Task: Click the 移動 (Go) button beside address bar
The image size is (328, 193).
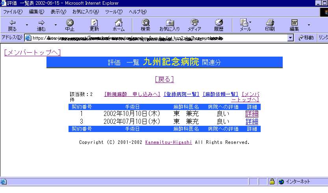Action: click(306, 38)
